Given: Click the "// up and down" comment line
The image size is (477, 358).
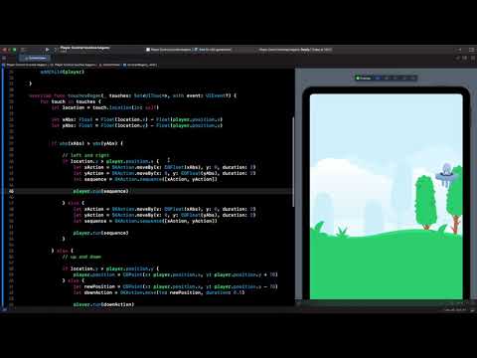Looking at the screenshot, I should 81,257.
